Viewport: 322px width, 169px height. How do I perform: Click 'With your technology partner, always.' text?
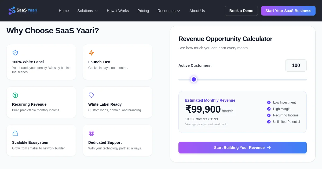[x=115, y=148]
